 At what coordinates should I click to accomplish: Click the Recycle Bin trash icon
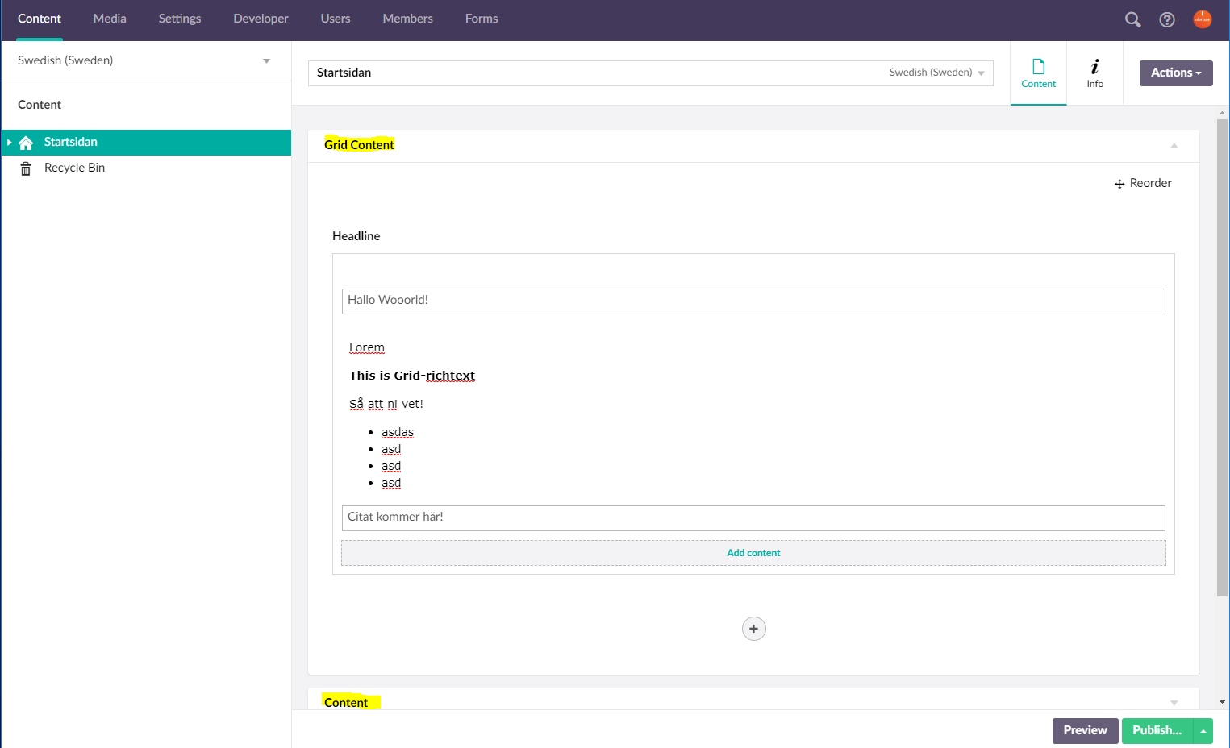tap(26, 168)
